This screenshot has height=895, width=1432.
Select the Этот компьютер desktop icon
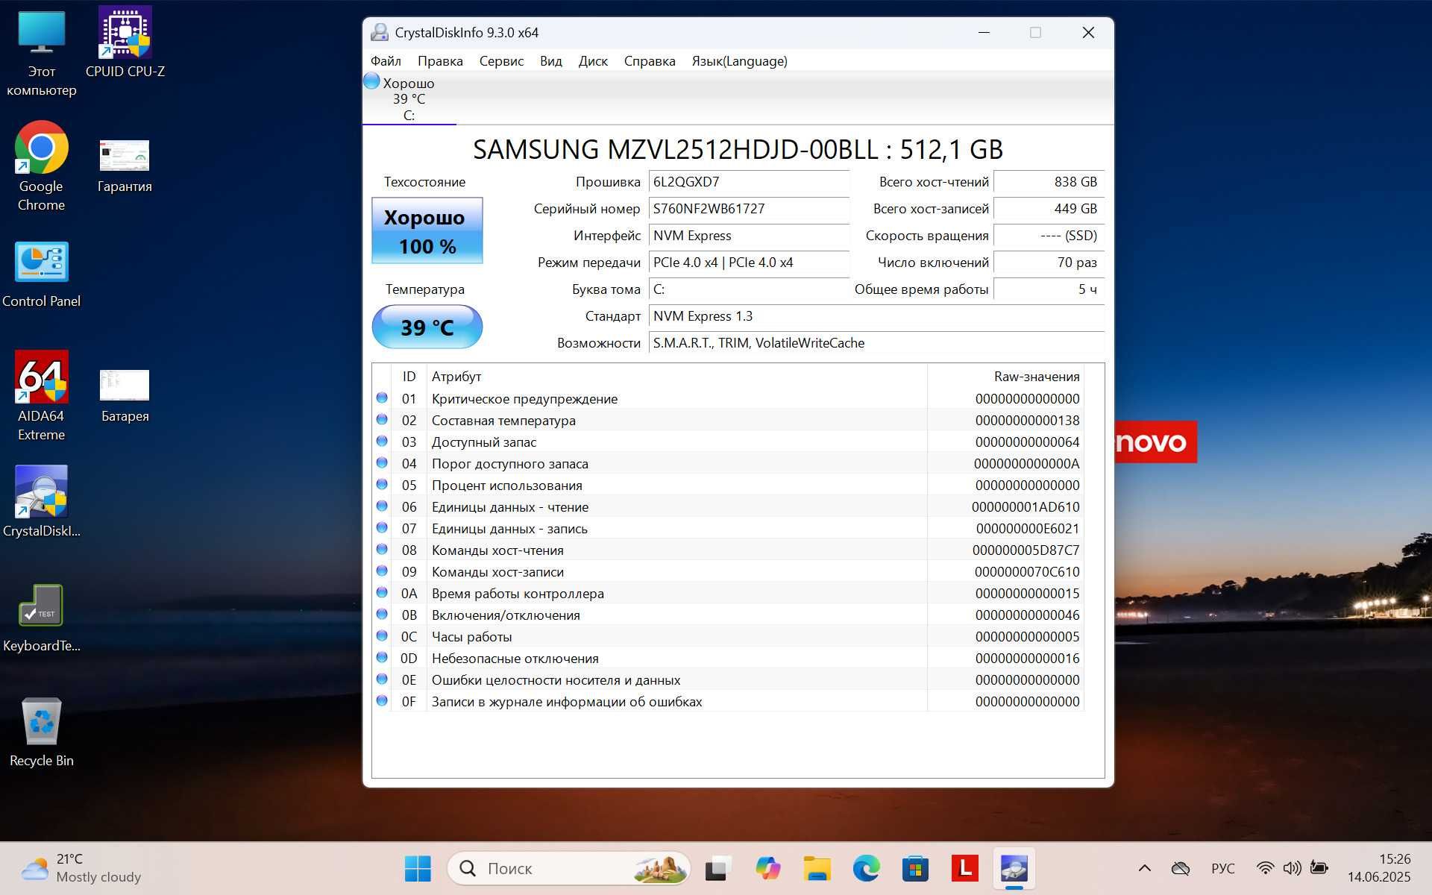pos(42,54)
